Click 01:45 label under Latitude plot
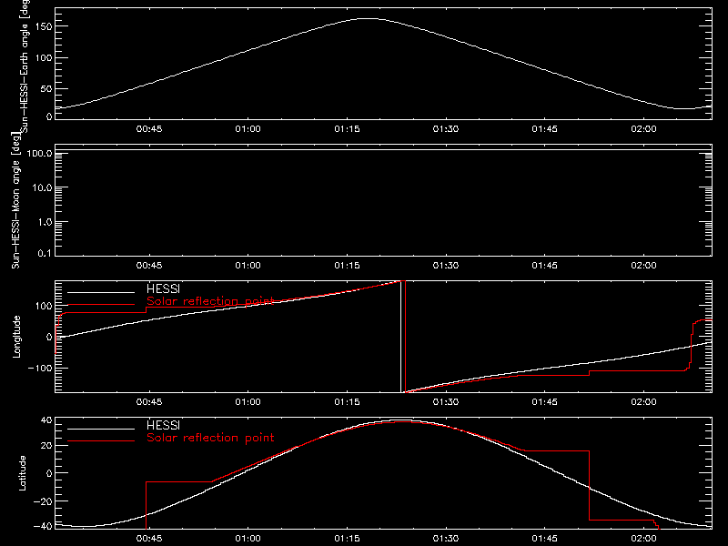 (544, 539)
